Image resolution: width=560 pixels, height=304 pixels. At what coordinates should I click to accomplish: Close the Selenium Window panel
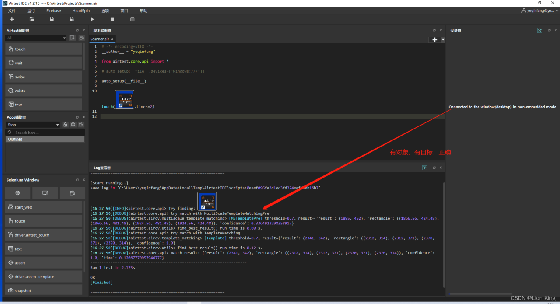(84, 180)
